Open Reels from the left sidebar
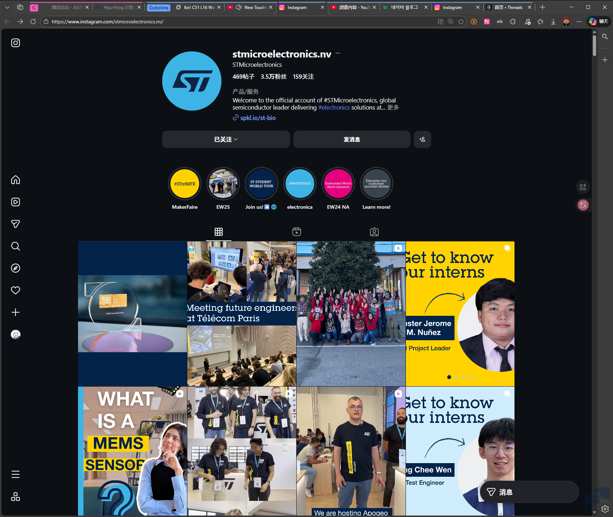Screen dimensions: 613x517 (15, 202)
